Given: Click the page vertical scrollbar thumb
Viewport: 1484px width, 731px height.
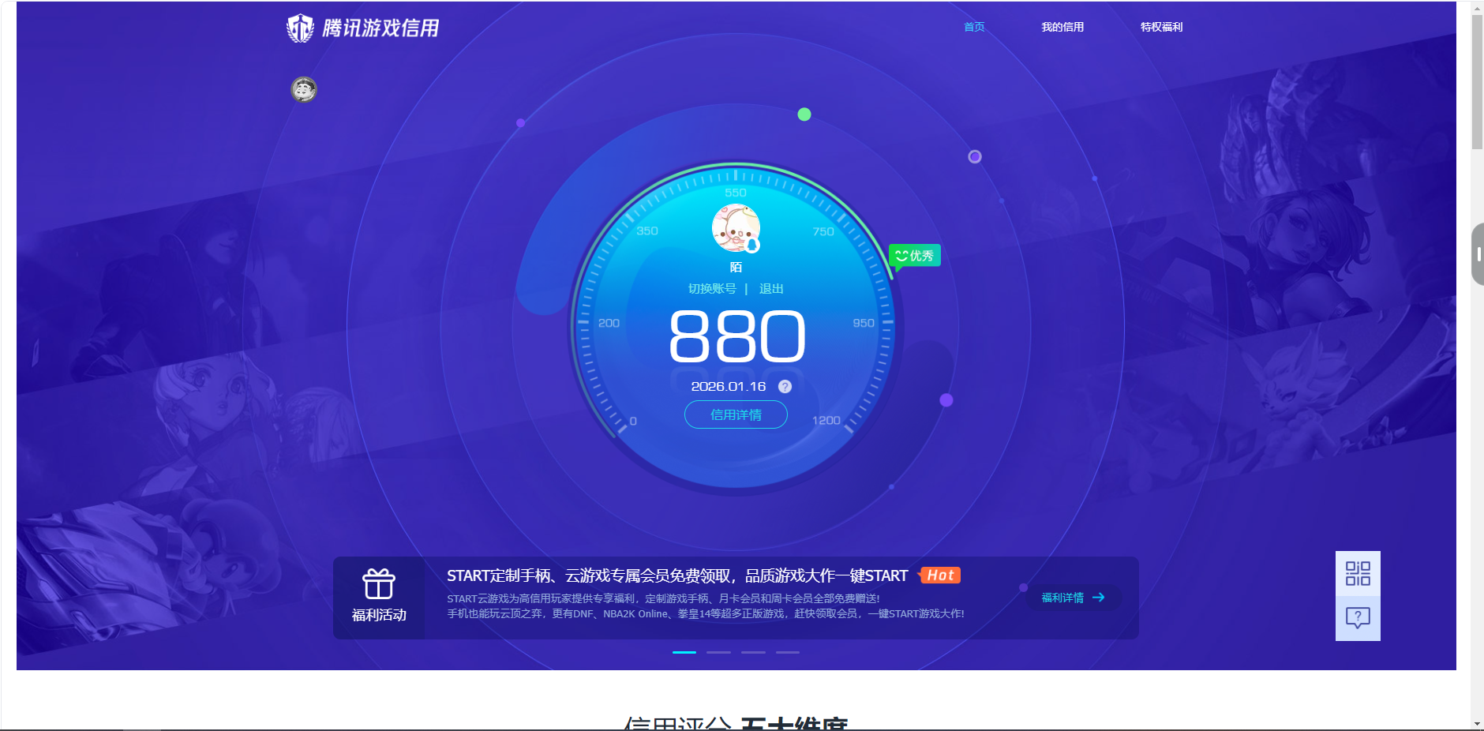Looking at the screenshot, I should click(1477, 79).
